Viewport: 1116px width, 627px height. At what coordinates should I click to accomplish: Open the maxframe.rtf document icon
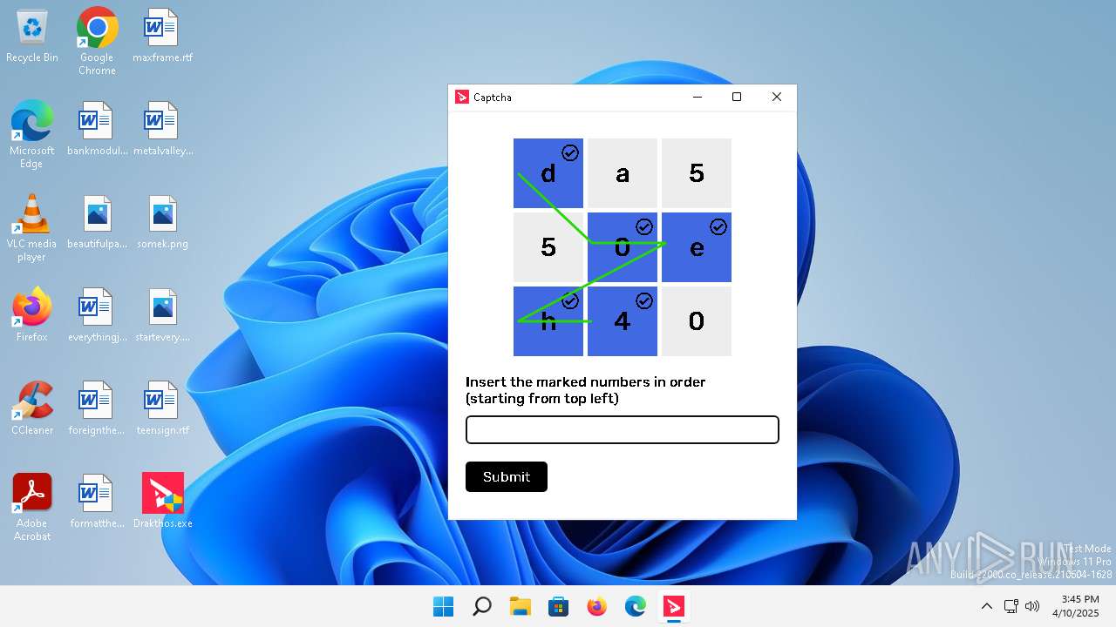click(162, 37)
